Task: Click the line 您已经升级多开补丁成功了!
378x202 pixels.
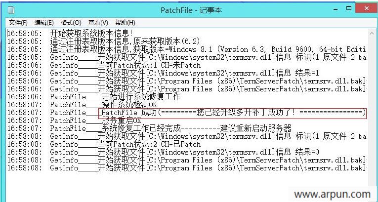Action: (x=187, y=113)
